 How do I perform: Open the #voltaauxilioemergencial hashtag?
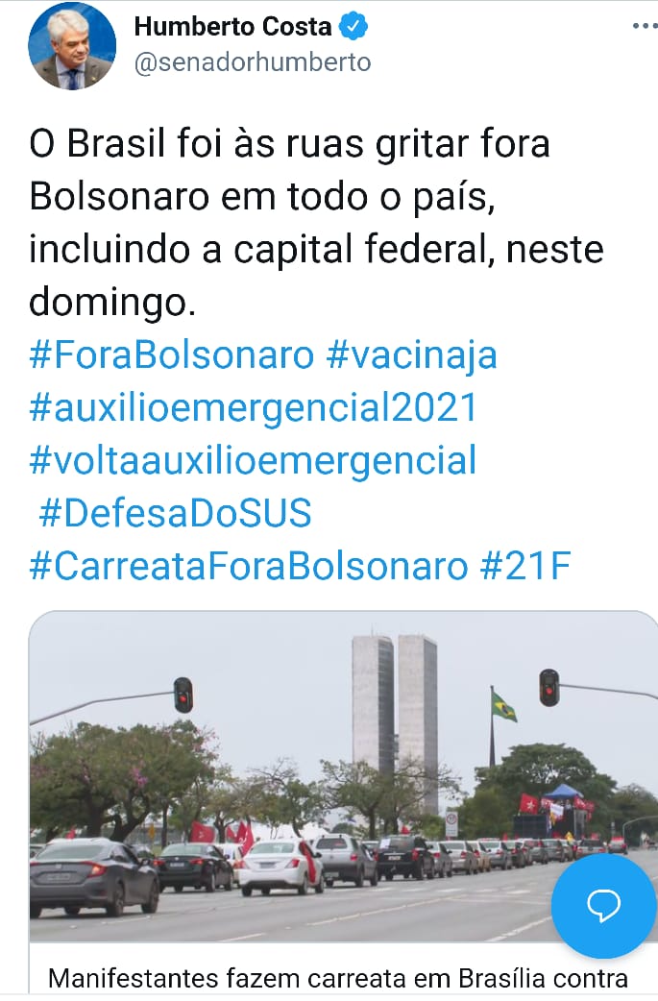(x=253, y=461)
